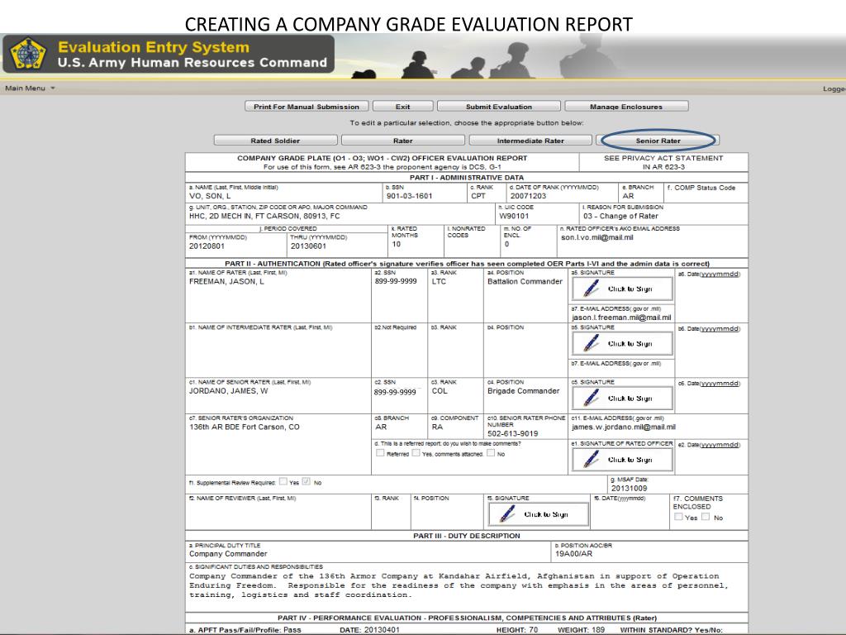This screenshot has height=635, width=846.
Task: Click the significant duties description text
Action: click(x=459, y=585)
